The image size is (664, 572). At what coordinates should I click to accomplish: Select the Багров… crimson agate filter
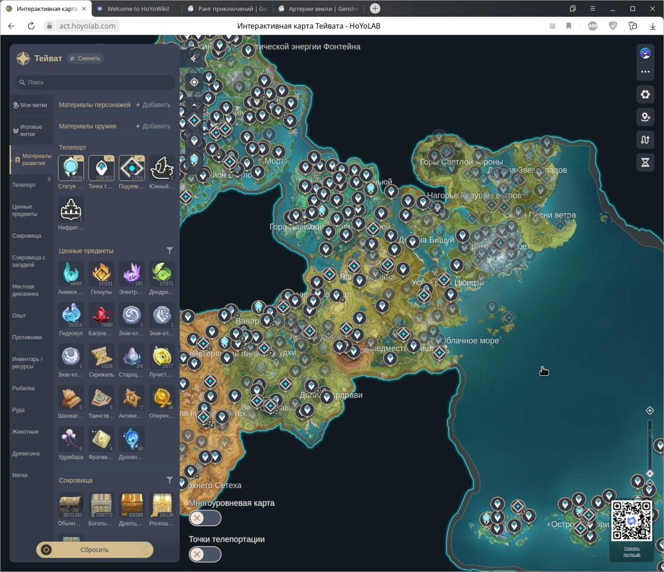click(x=101, y=315)
